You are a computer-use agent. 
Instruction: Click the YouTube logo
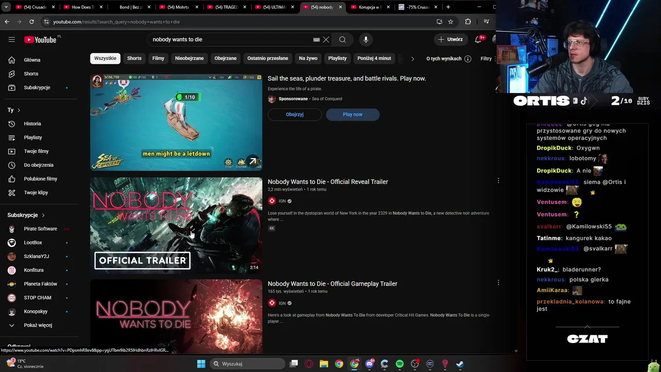[40, 40]
